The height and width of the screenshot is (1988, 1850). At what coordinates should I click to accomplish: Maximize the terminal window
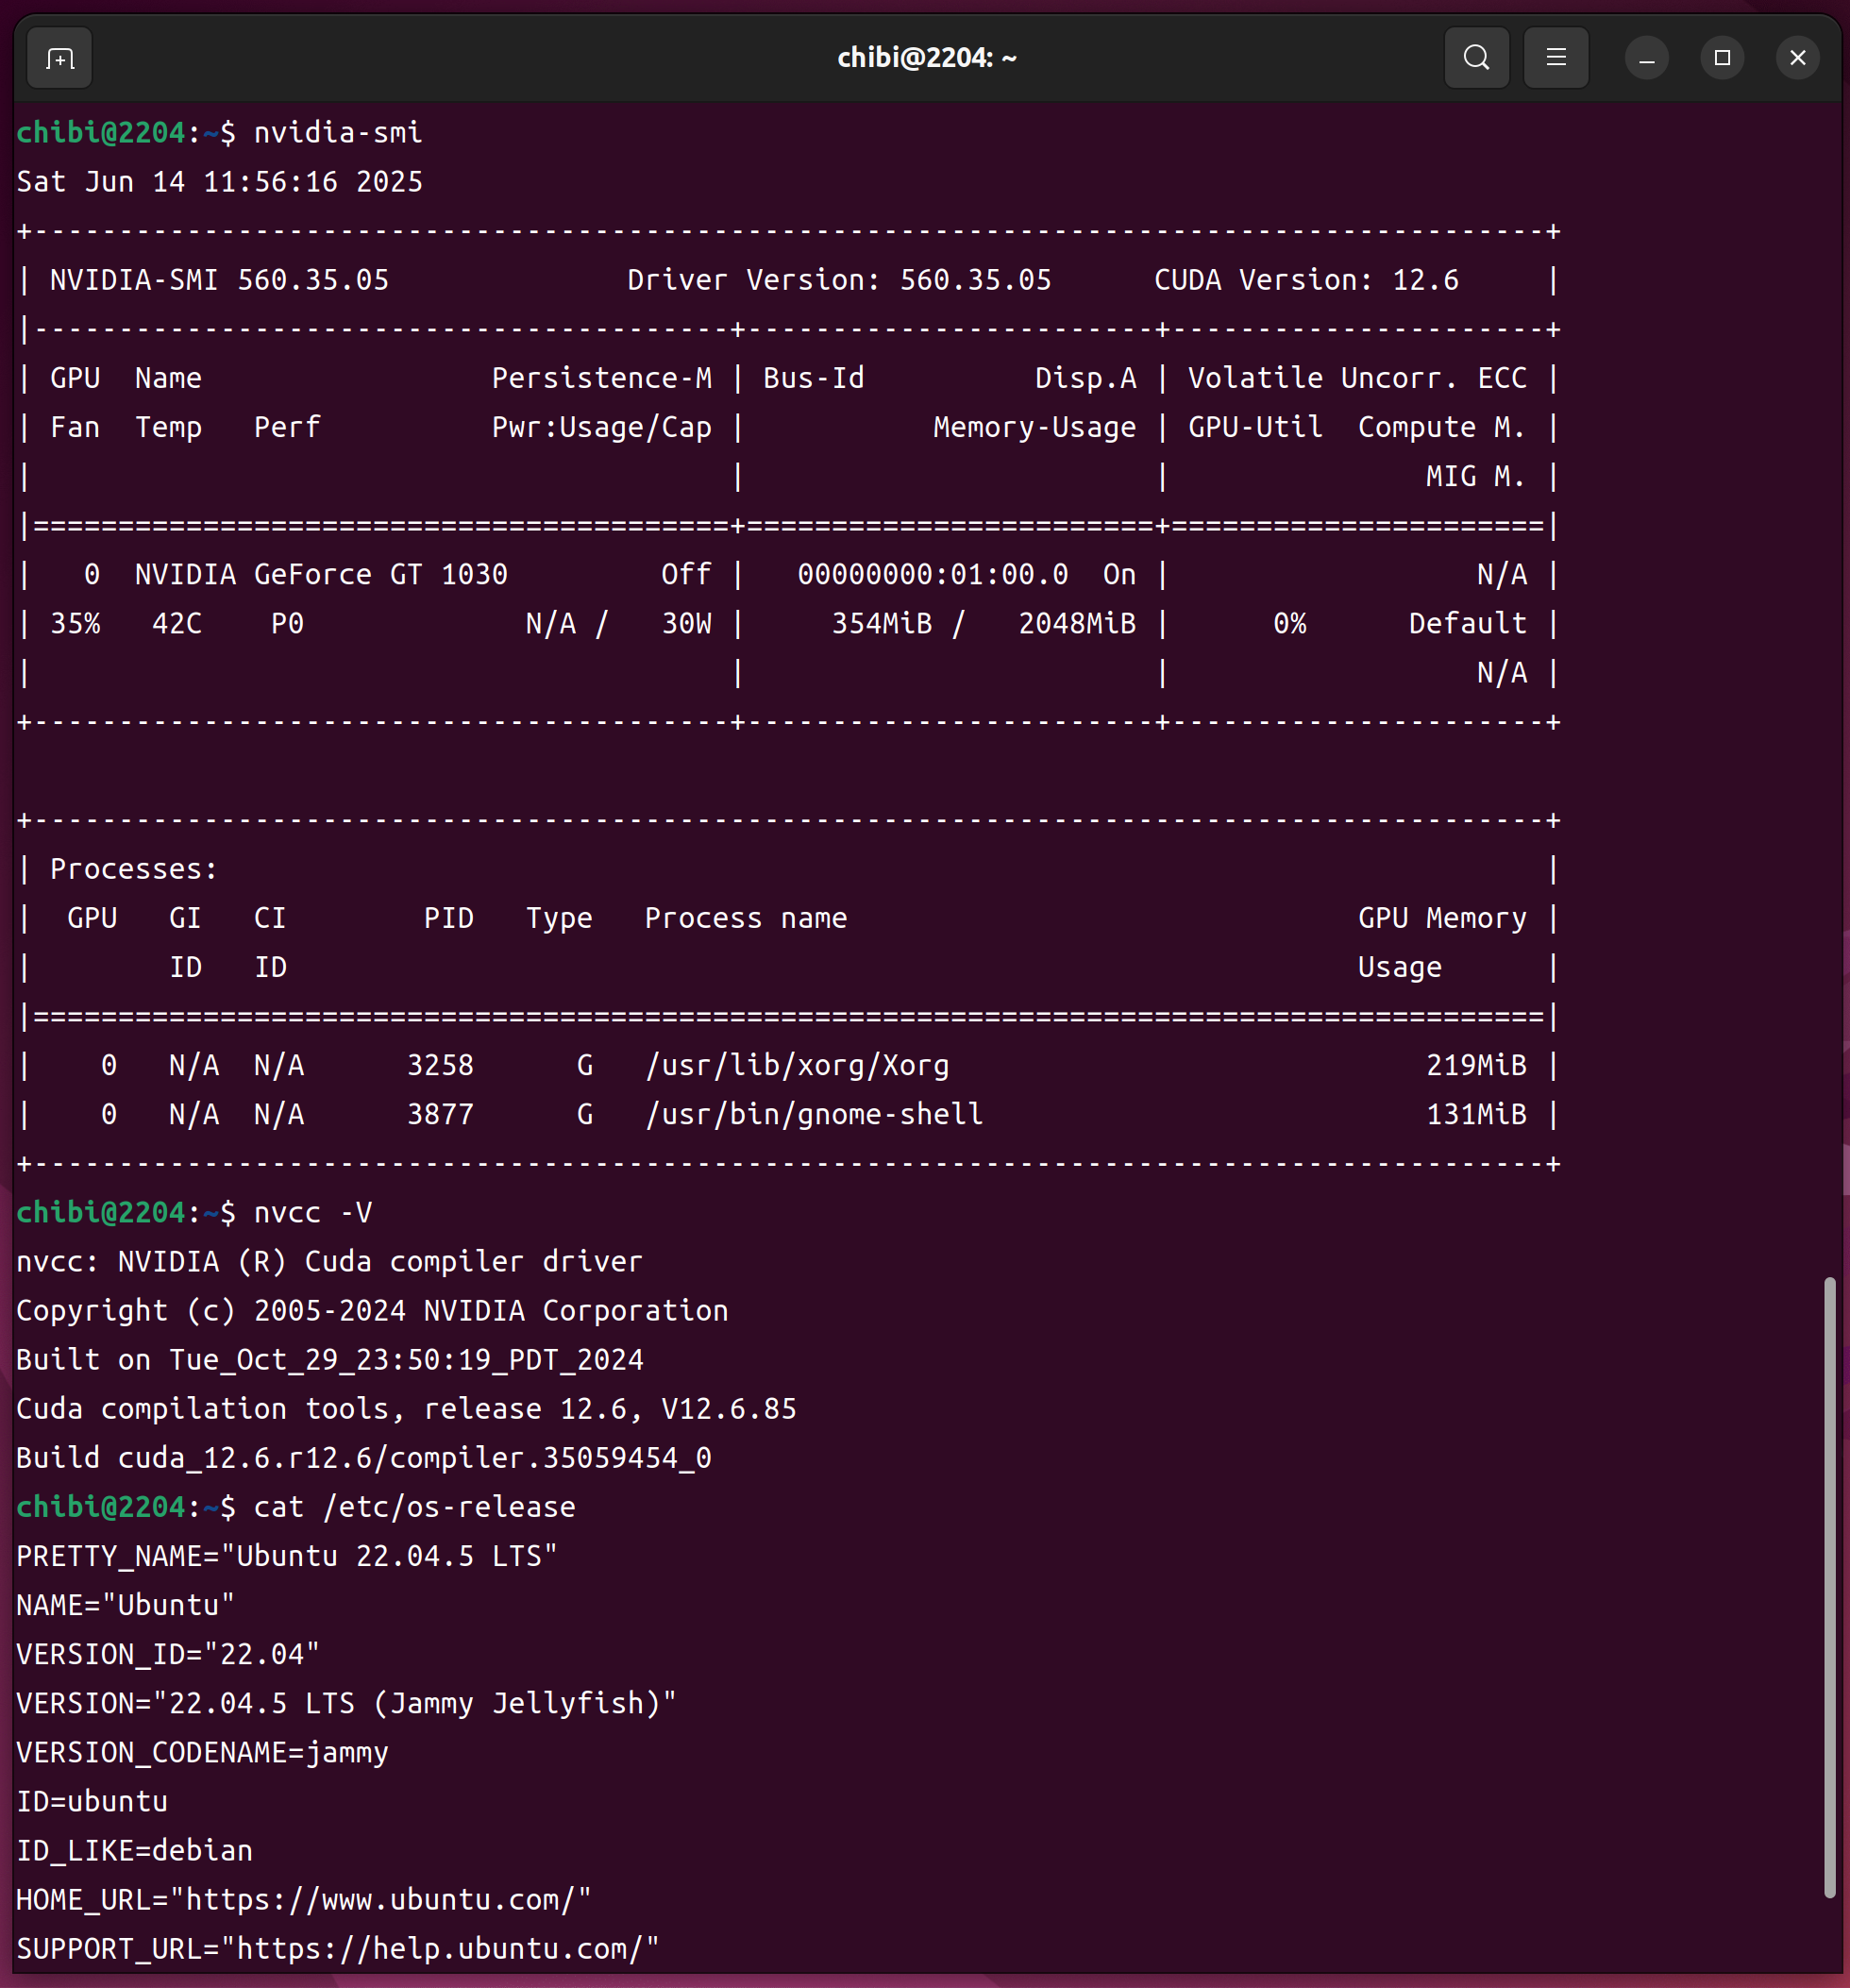1721,58
